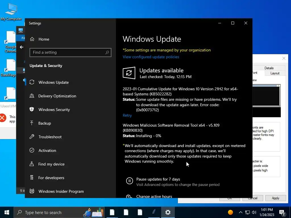Click the Troubleshoot wrench icon
The width and height of the screenshot is (291, 218).
pos(32,137)
